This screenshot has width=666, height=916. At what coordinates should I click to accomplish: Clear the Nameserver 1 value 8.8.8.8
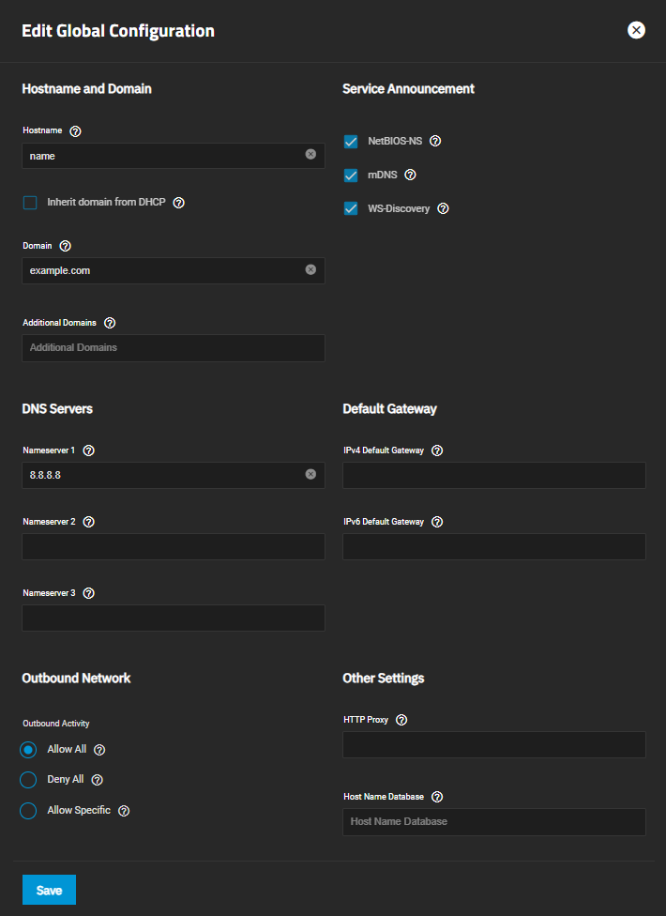[x=310, y=474]
